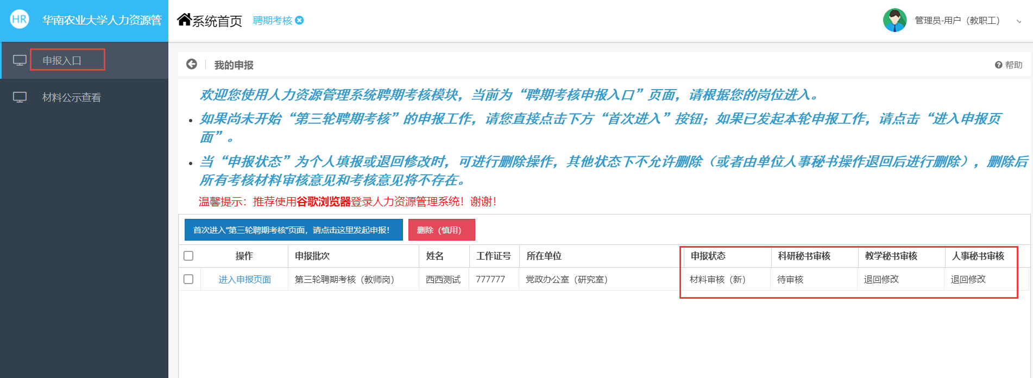1033x378 pixels.
Task: Open the 进入申报页面 link
Action: [245, 279]
